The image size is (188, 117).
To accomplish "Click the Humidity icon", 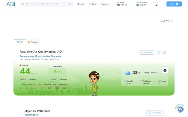I will (x=125, y=81).
